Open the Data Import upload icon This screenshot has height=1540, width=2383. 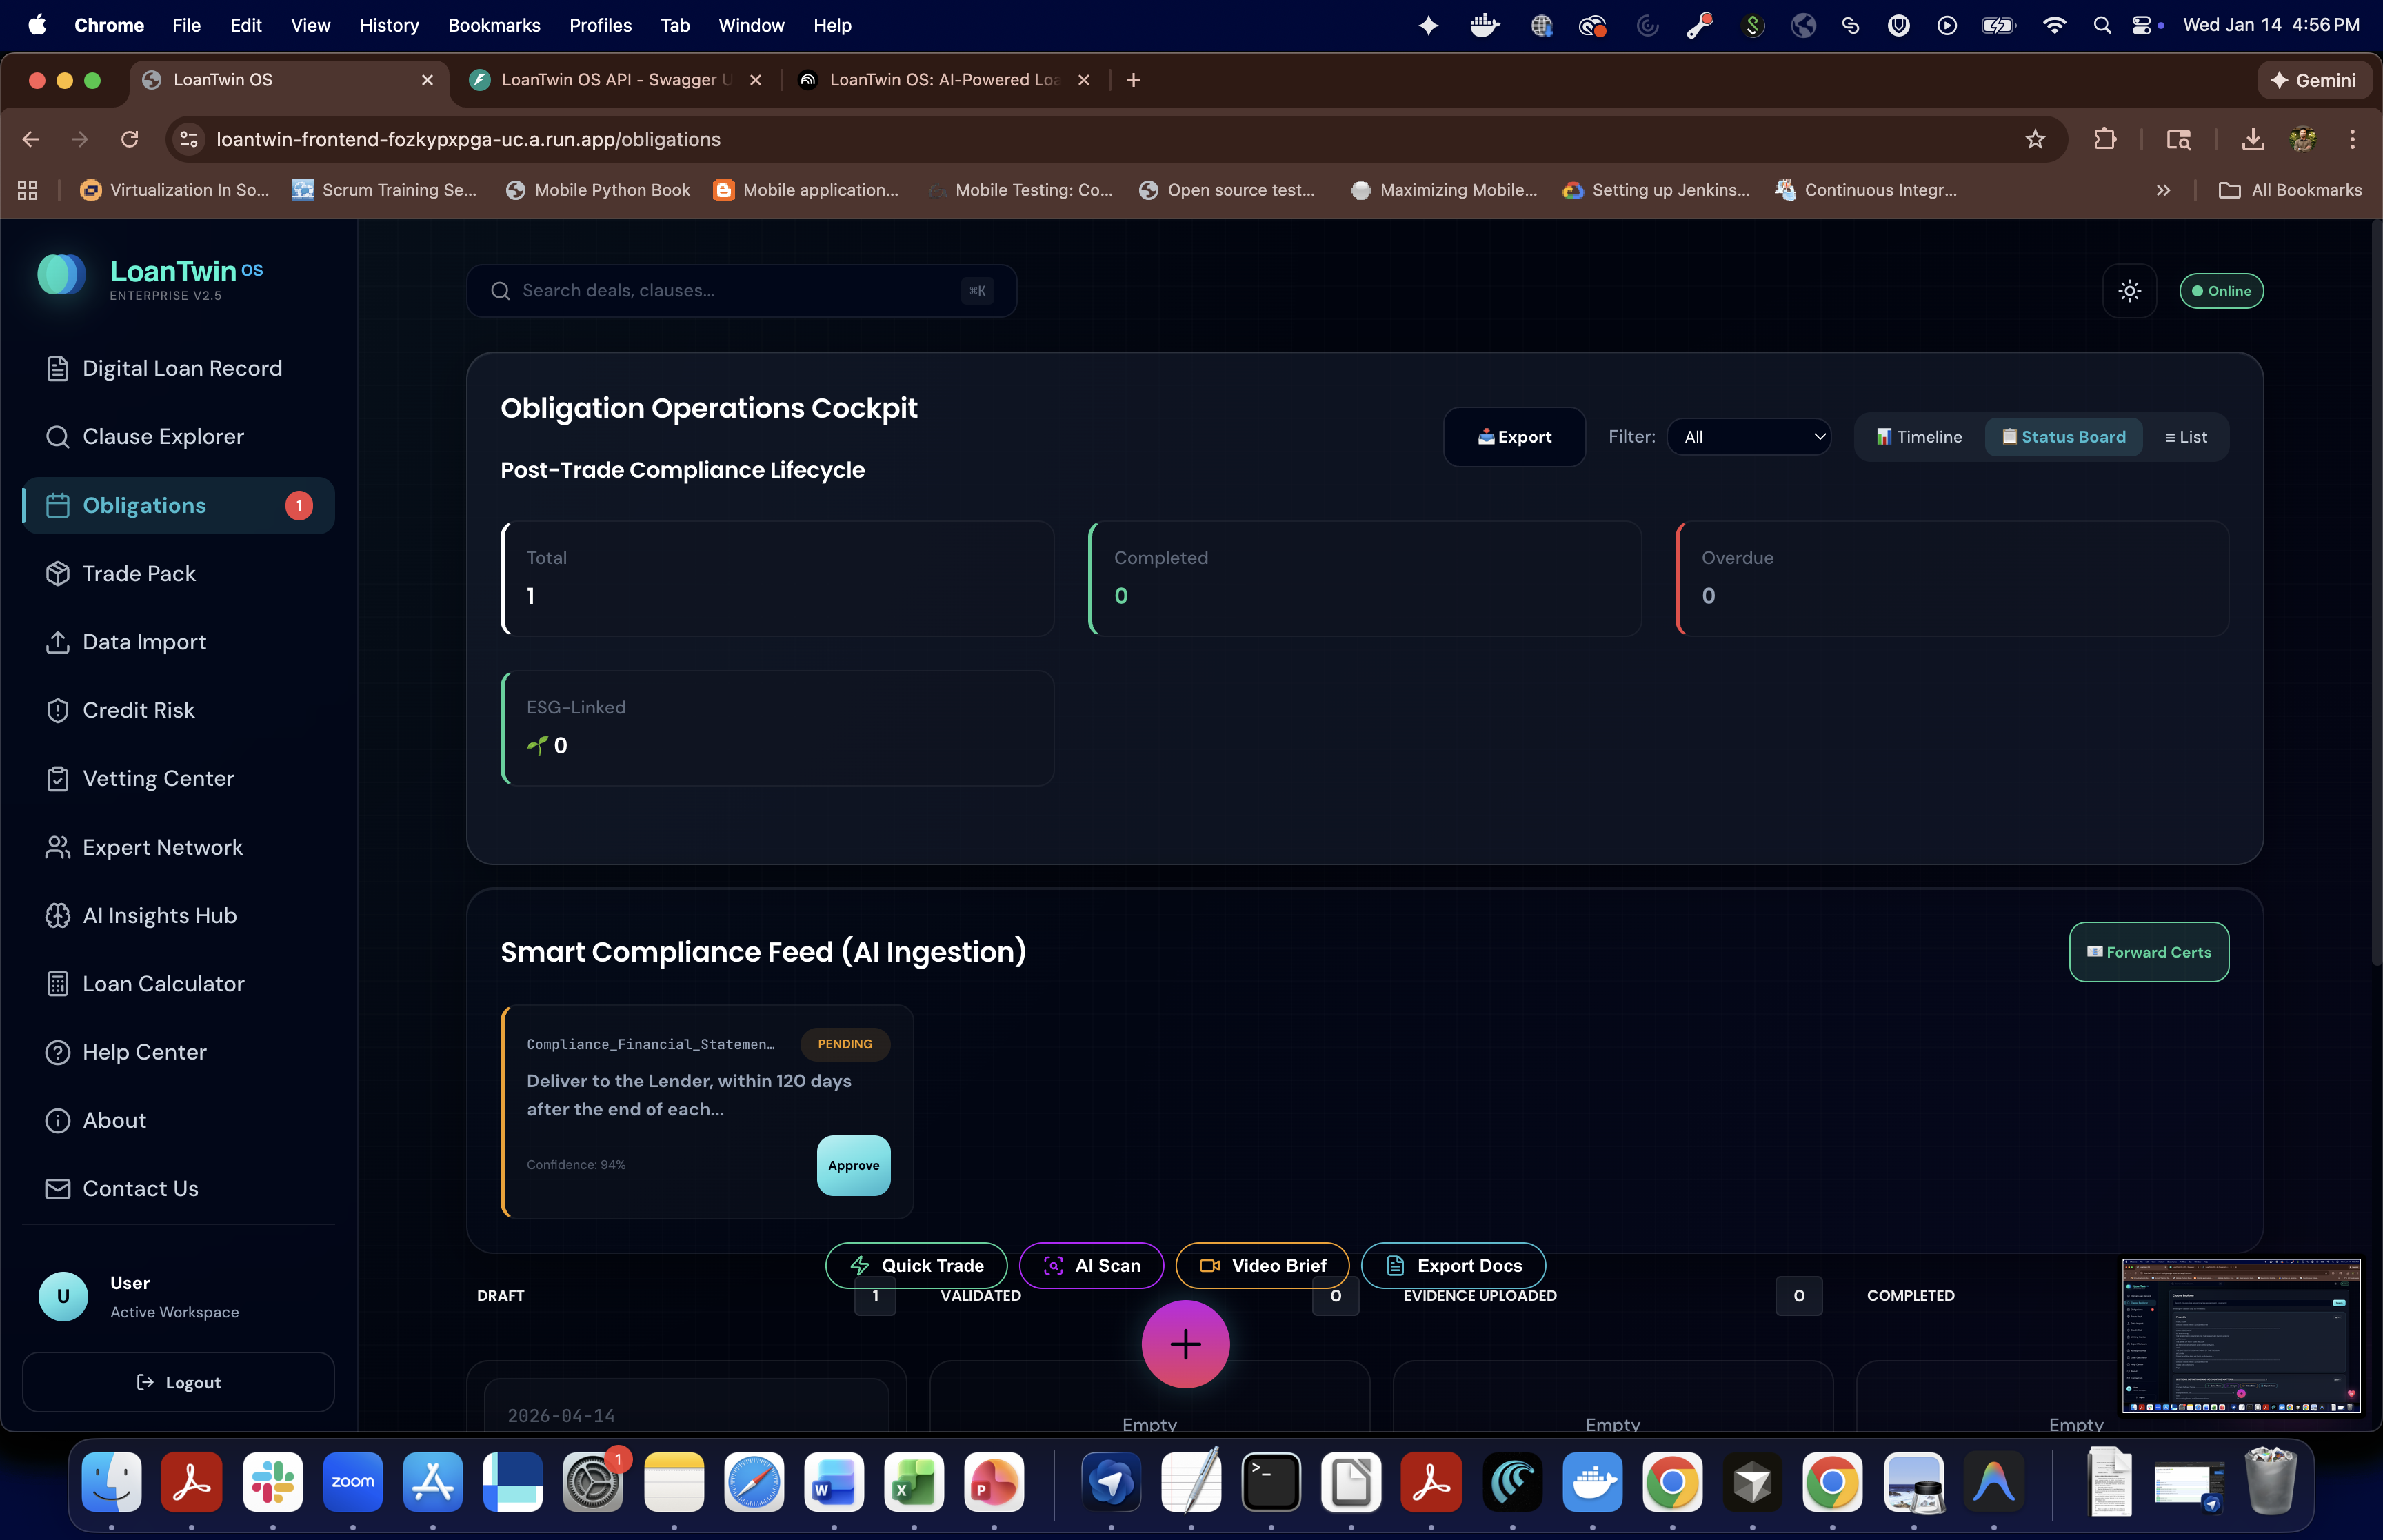pos(58,642)
